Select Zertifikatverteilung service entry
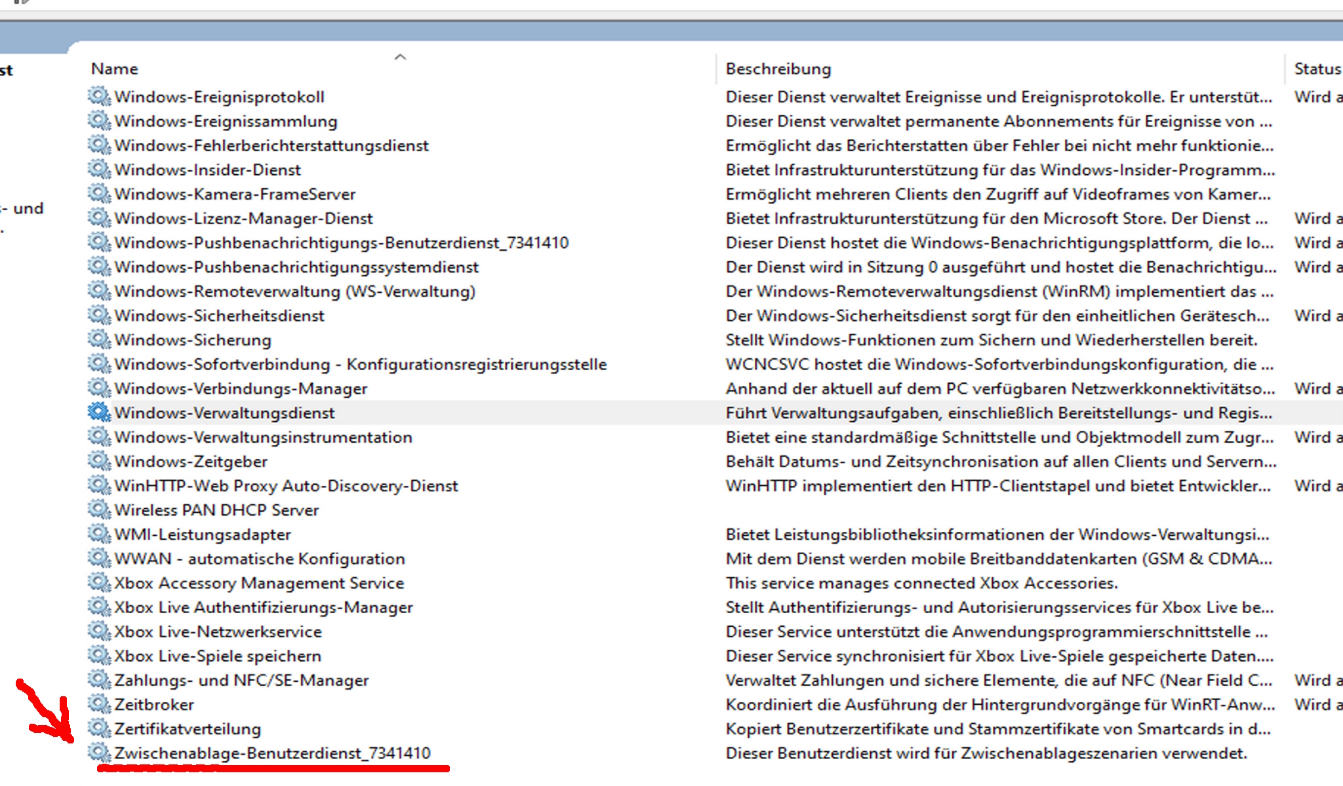The width and height of the screenshot is (1343, 786). [188, 729]
